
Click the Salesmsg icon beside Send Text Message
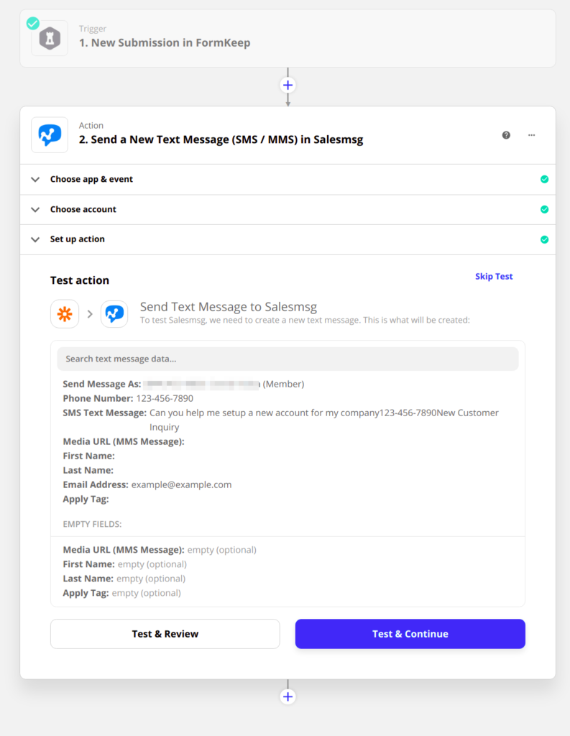(114, 314)
